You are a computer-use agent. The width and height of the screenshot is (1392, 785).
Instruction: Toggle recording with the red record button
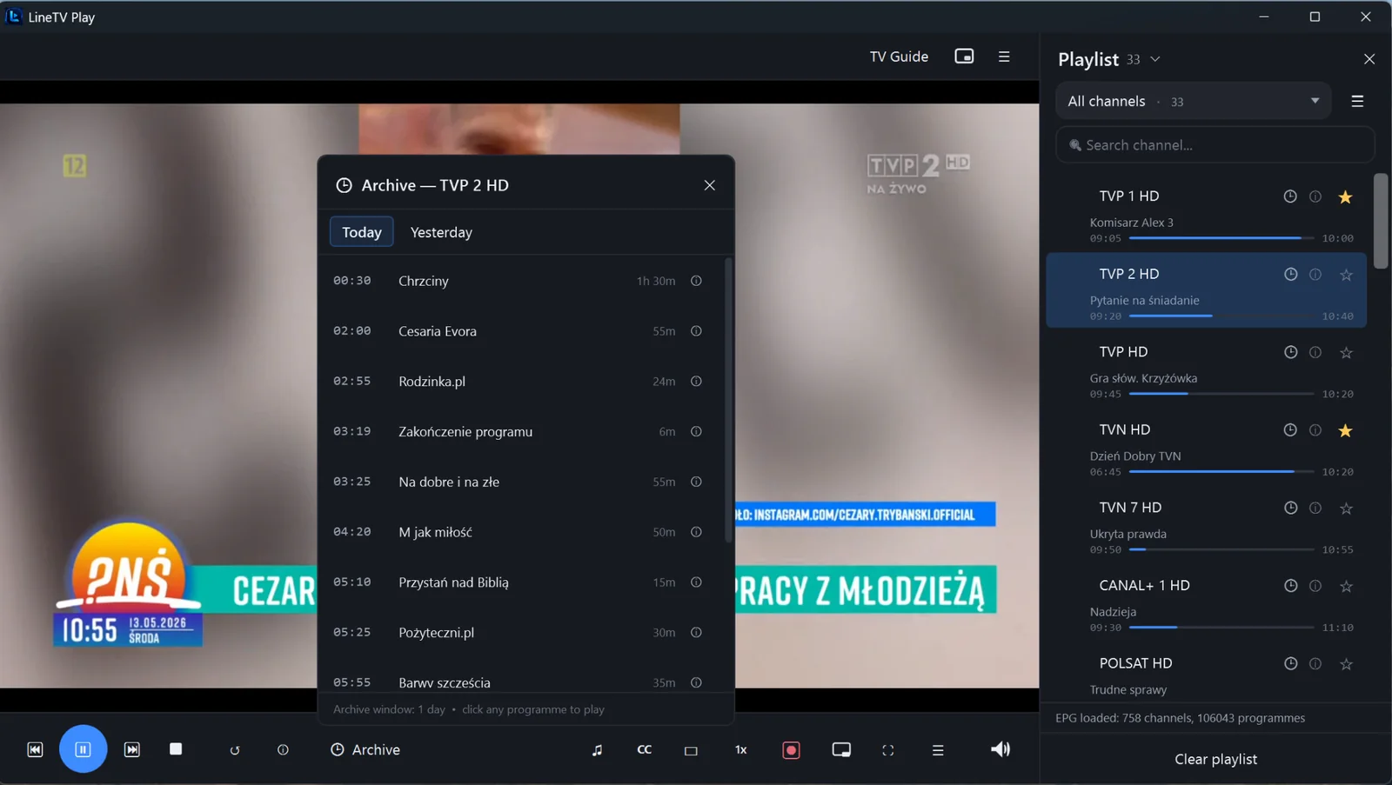[x=791, y=750]
